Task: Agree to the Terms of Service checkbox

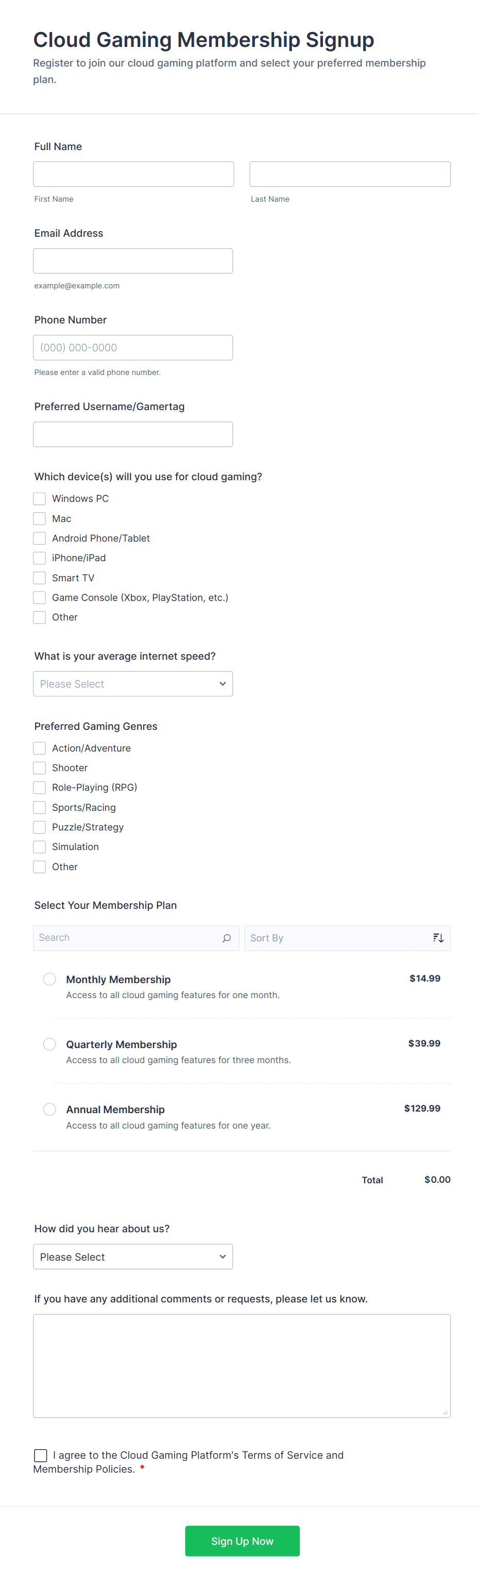Action: tap(41, 1455)
